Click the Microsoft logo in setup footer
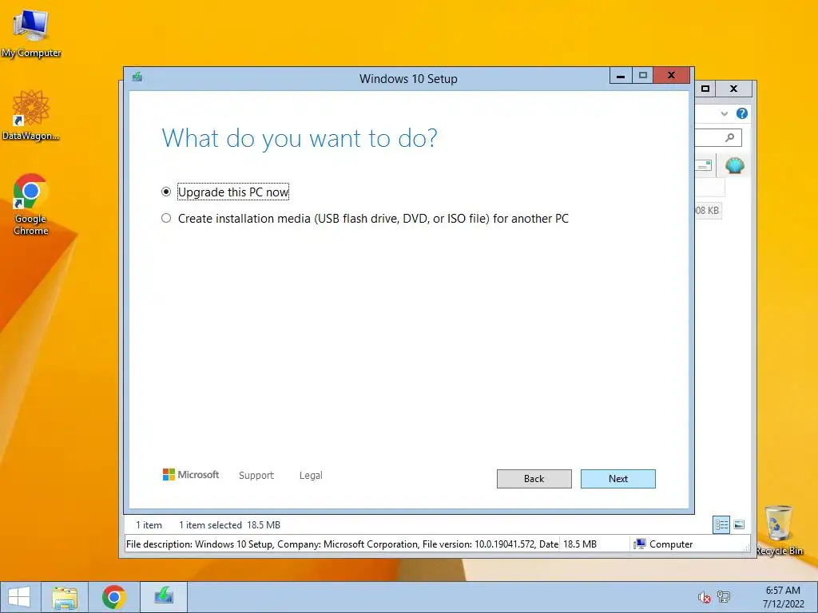Image resolution: width=818 pixels, height=613 pixels. point(191,475)
